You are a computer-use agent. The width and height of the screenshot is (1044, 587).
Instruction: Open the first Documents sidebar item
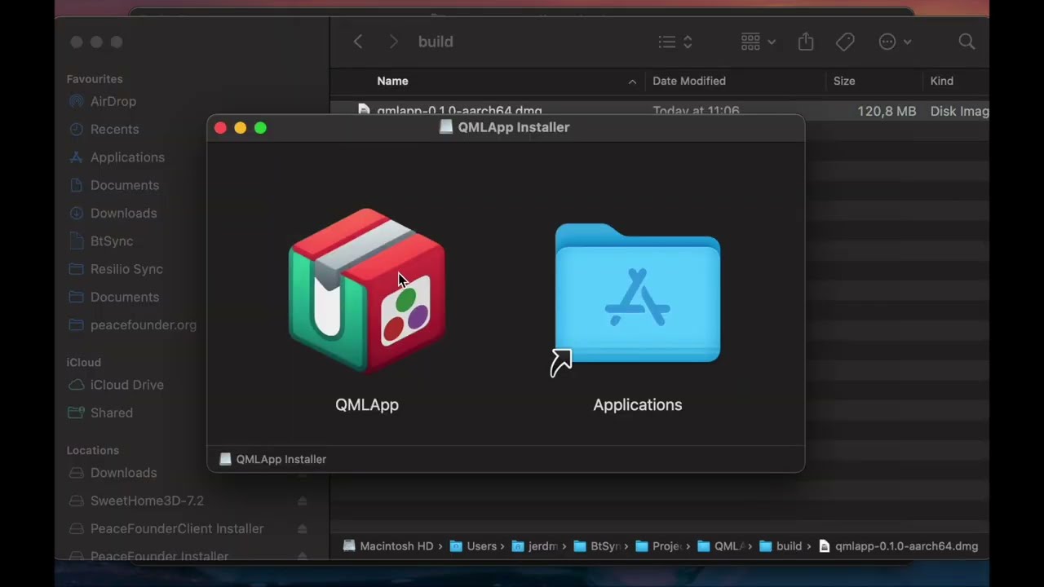(x=125, y=185)
